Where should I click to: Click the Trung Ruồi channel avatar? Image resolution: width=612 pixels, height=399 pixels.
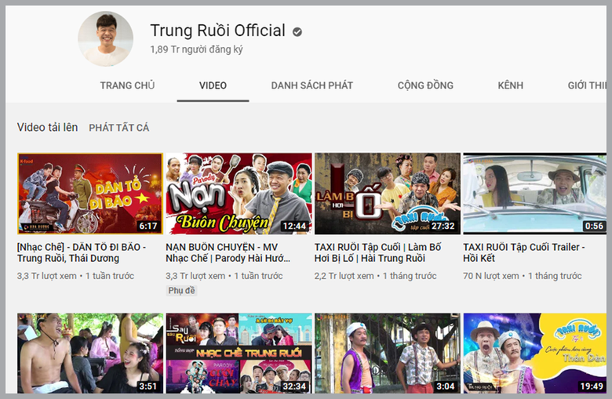[105, 38]
